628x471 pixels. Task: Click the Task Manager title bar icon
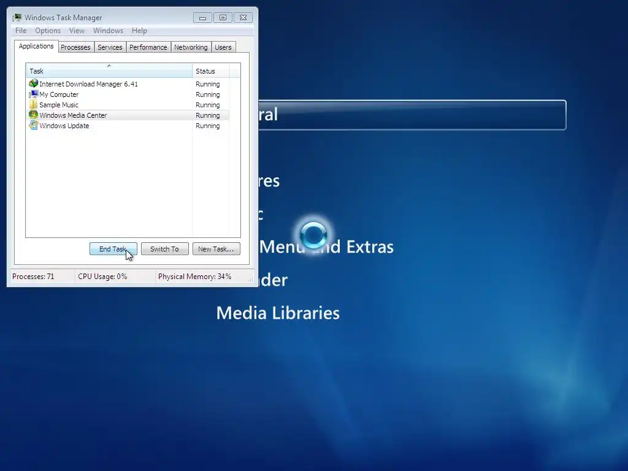click(x=17, y=18)
